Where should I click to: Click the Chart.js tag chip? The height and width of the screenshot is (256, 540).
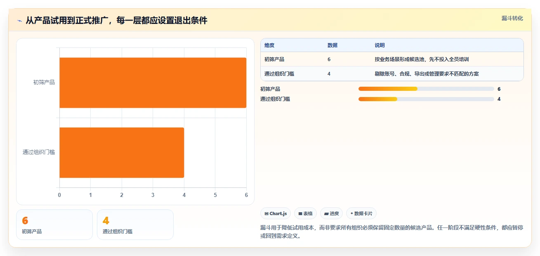276,213
